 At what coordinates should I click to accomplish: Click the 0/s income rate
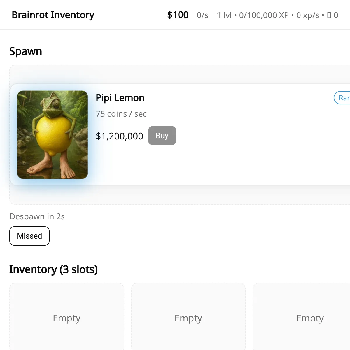(202, 15)
